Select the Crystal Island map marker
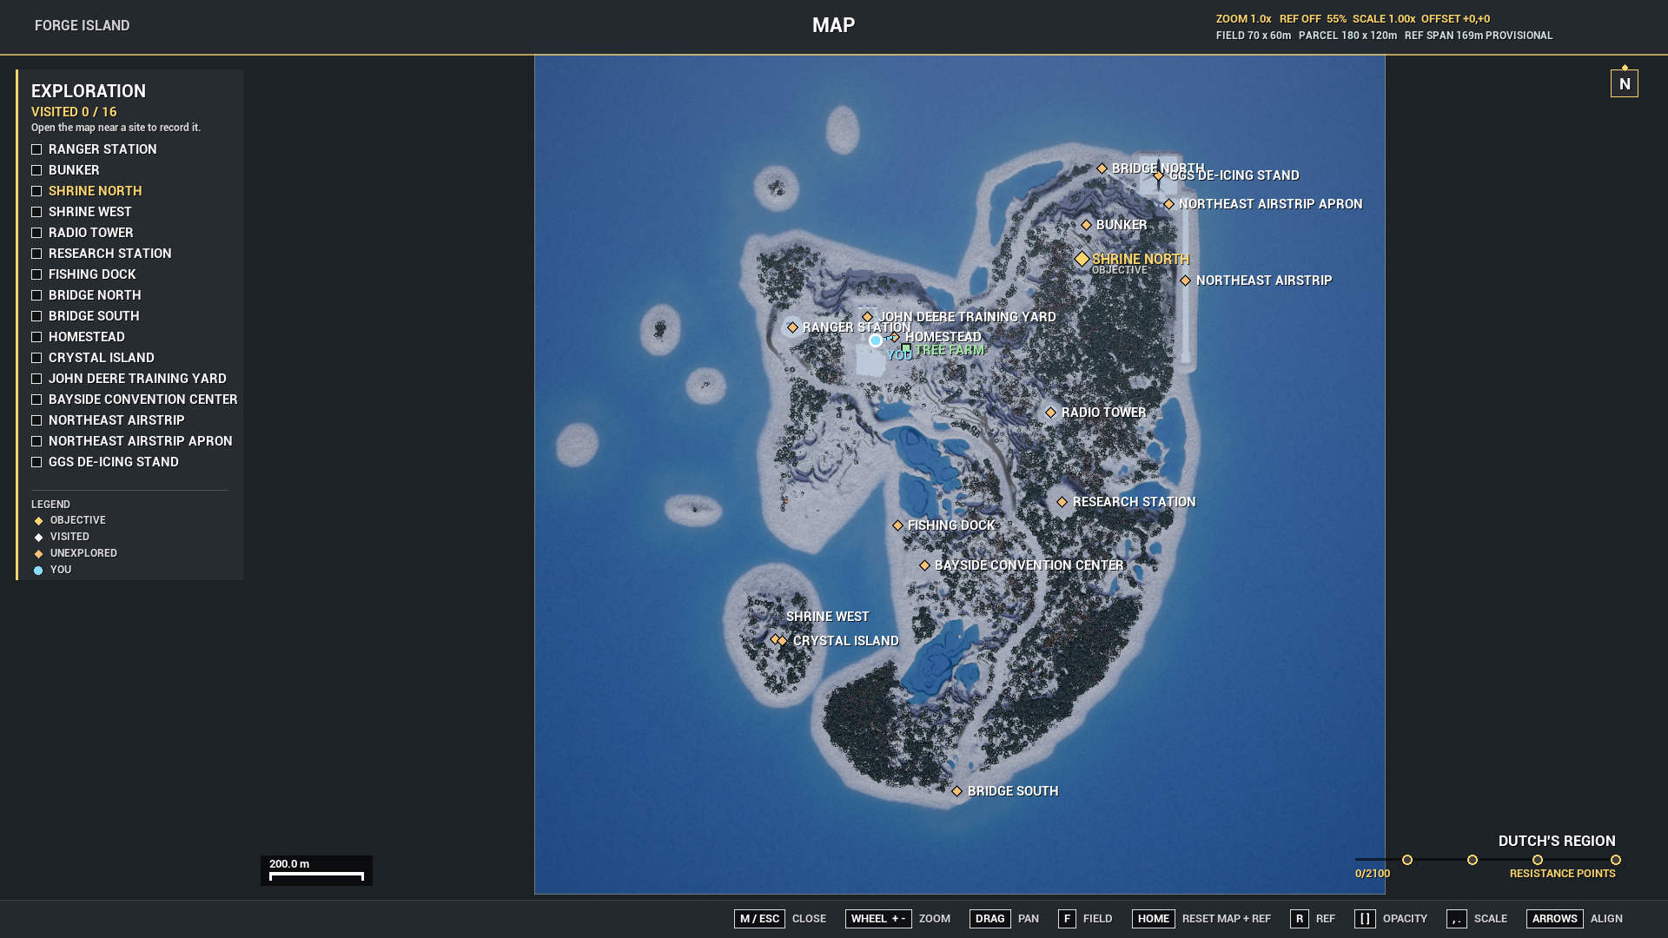This screenshot has width=1668, height=938. point(783,641)
